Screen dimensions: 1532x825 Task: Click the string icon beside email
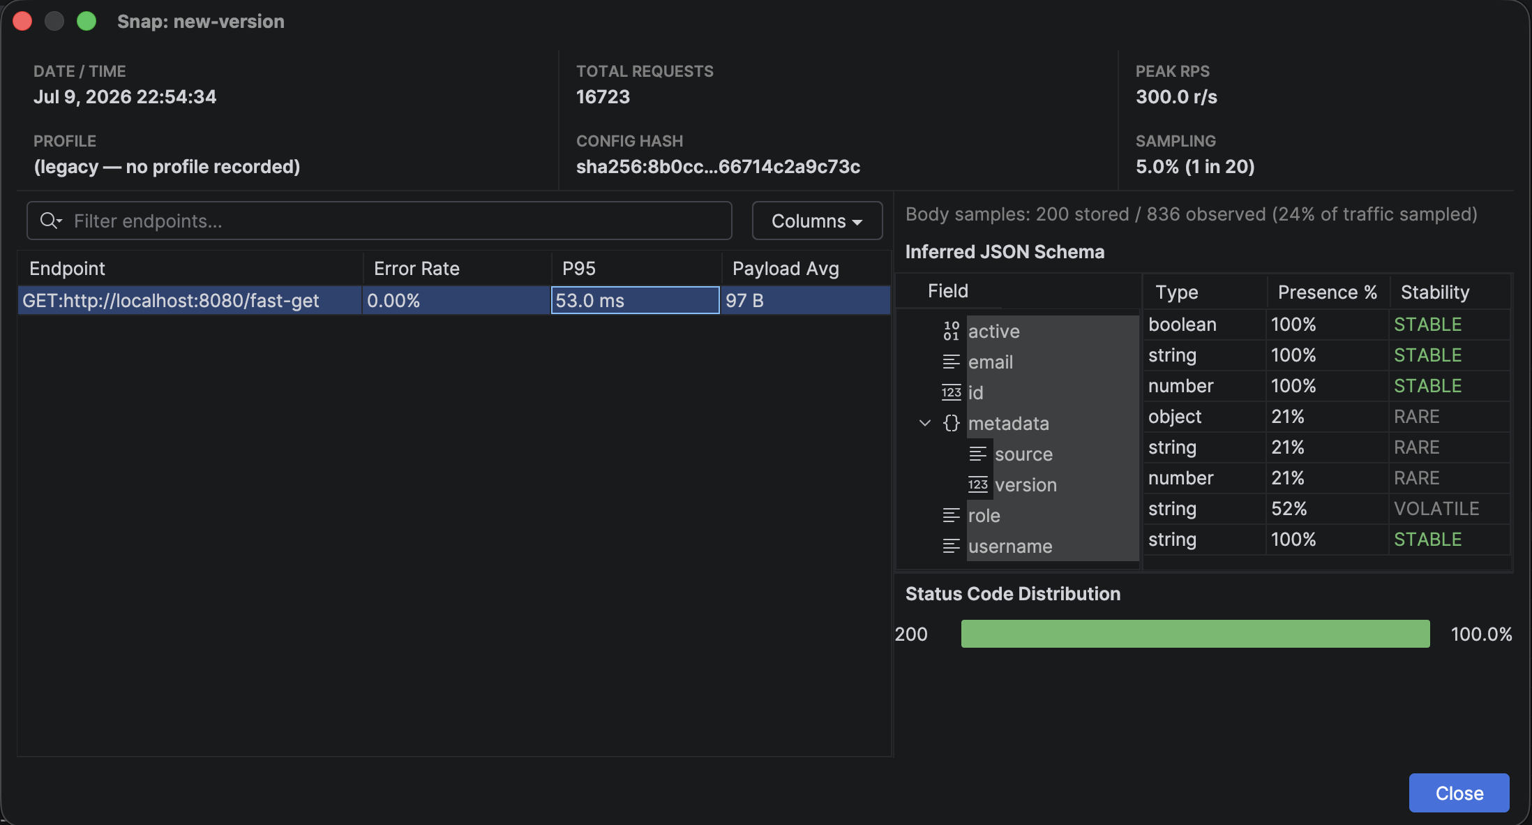coord(952,362)
